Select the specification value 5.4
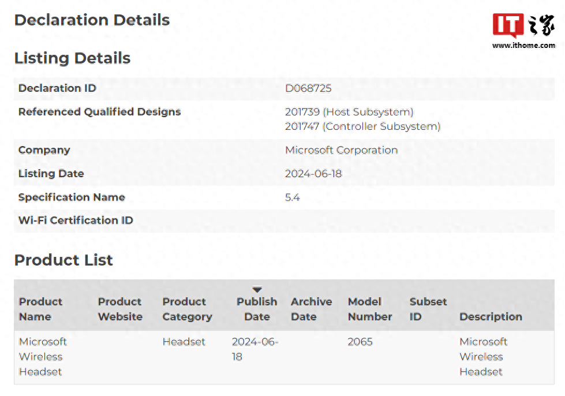 pos(293,197)
